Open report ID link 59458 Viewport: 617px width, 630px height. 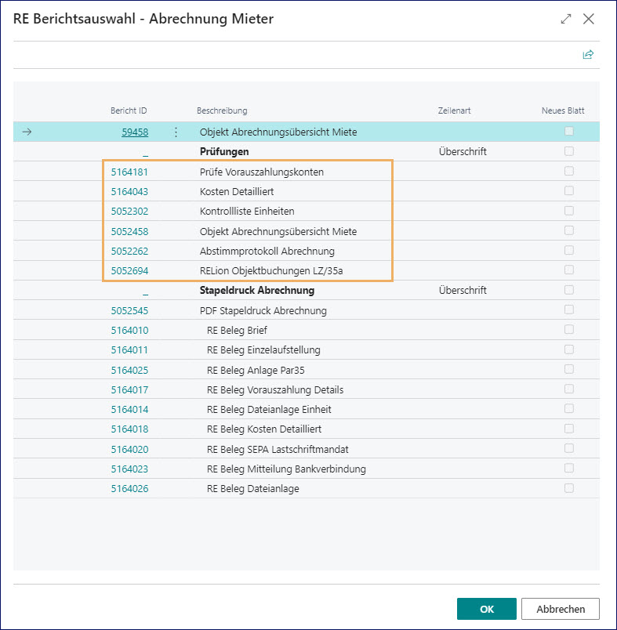[135, 132]
